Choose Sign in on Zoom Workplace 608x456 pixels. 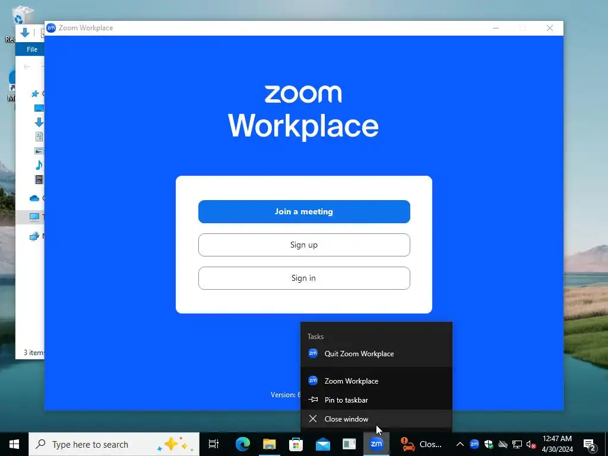pyautogui.click(x=304, y=278)
